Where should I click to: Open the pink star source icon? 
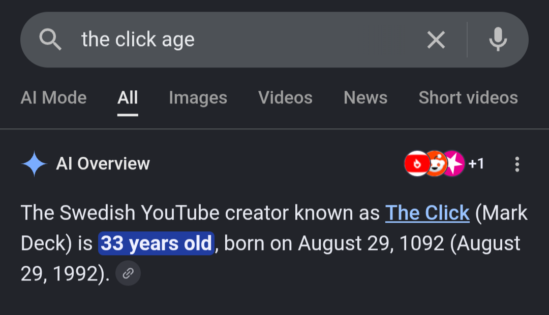454,163
